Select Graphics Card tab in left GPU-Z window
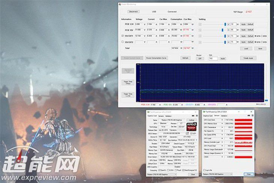Screen dimensions: 274x183 pos(152,116)
